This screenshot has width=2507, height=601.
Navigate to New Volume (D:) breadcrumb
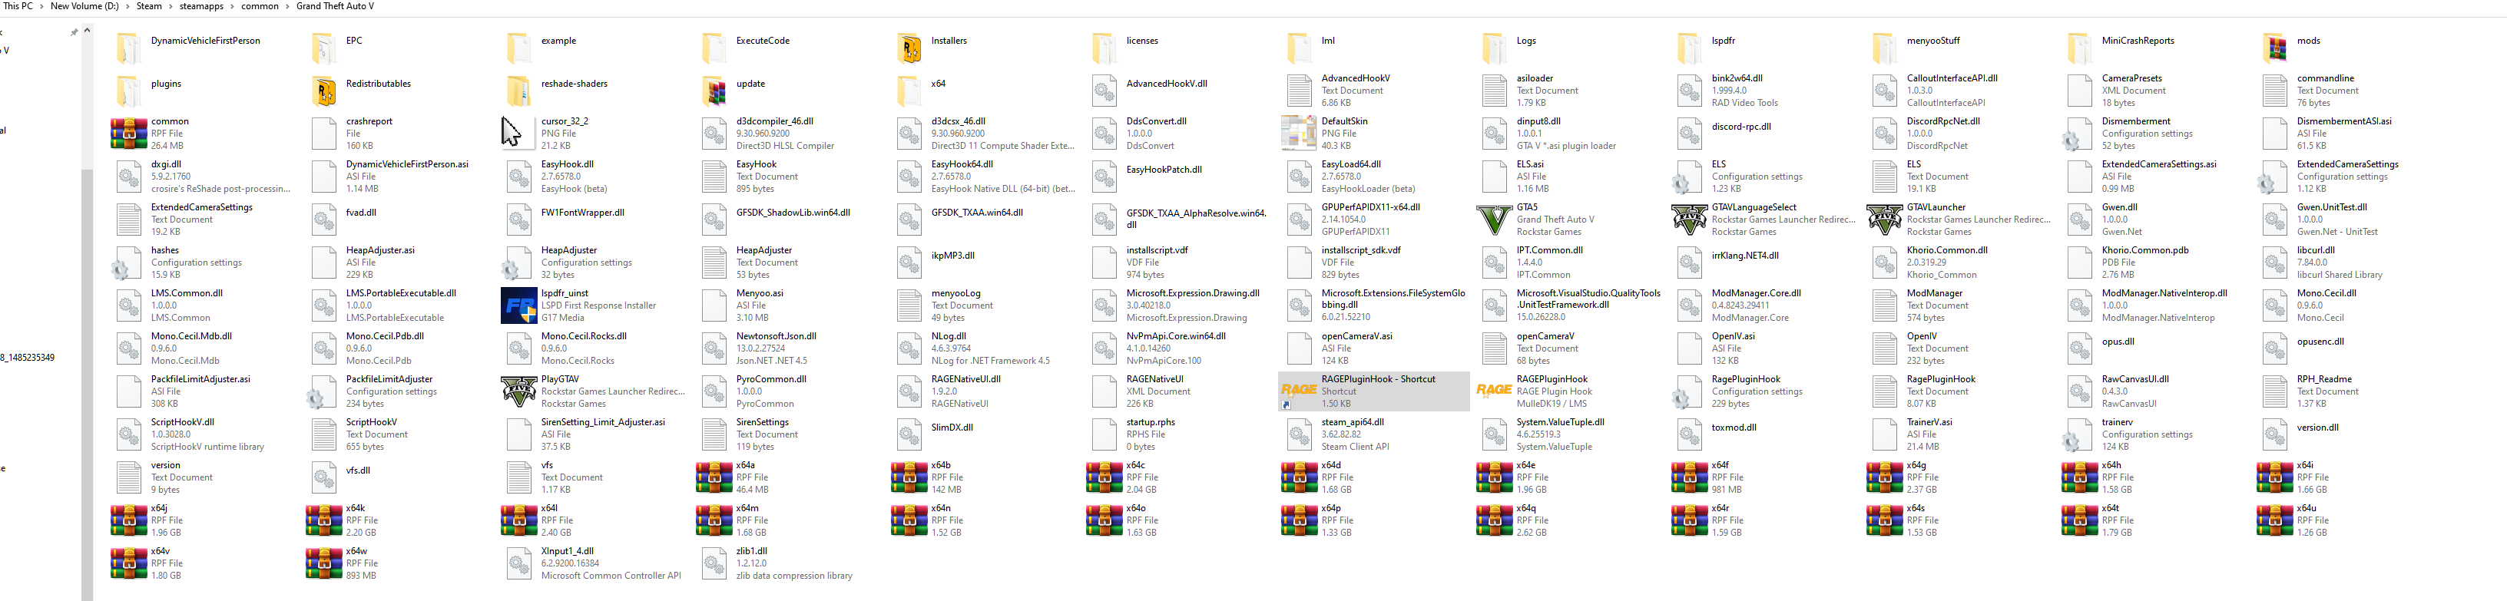coord(84,7)
